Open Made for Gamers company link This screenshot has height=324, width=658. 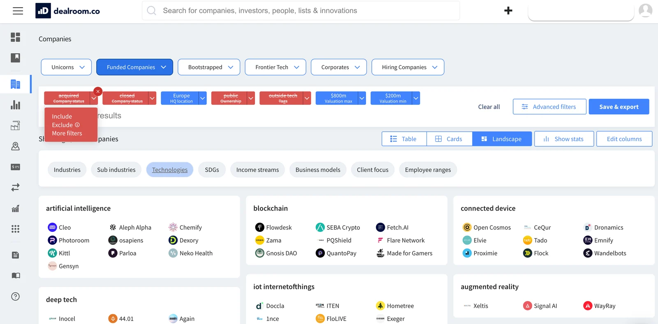pyautogui.click(x=410, y=253)
